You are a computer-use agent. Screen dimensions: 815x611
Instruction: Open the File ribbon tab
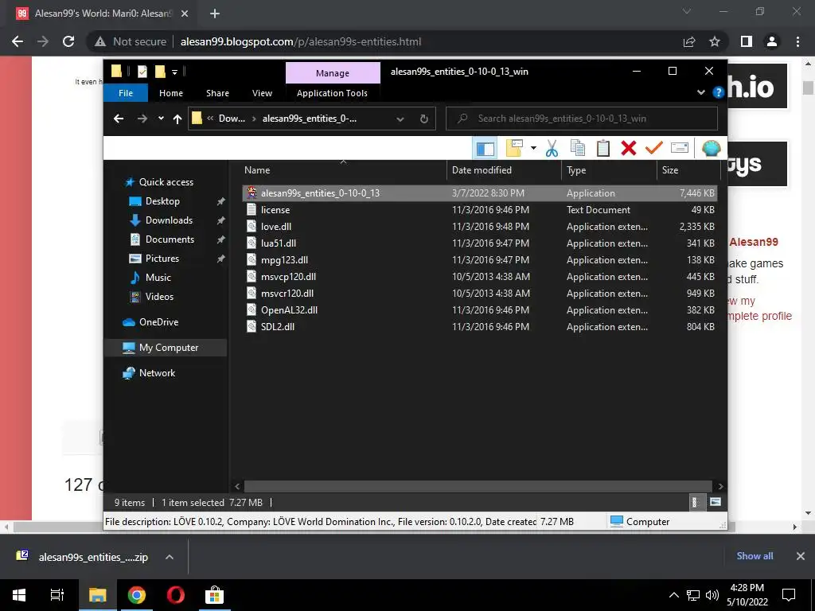(x=126, y=93)
